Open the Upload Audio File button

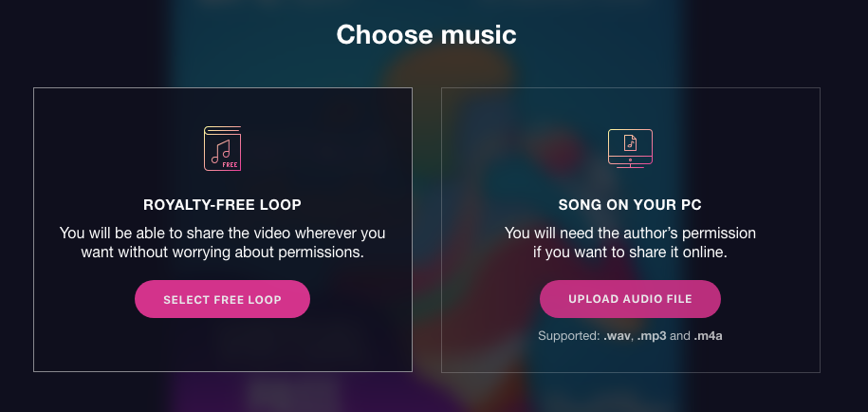[x=630, y=299]
